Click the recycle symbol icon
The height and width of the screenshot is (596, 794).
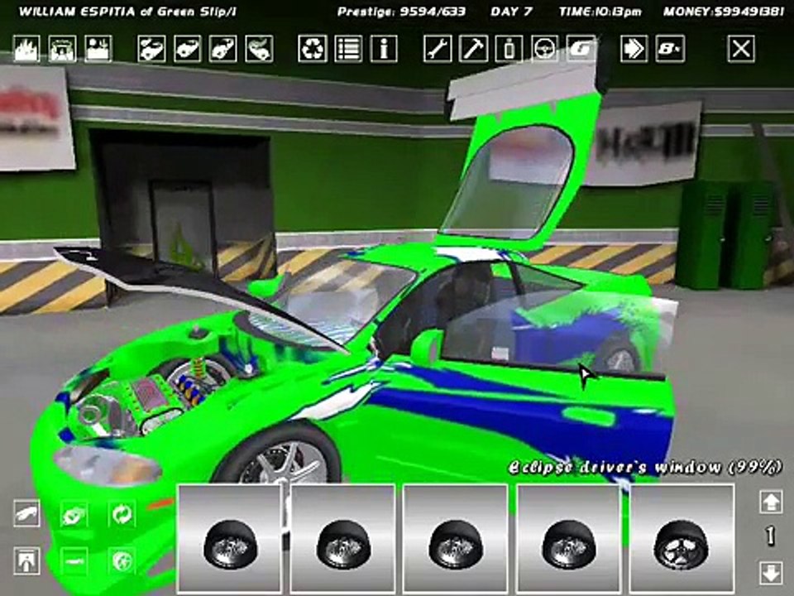click(x=313, y=49)
